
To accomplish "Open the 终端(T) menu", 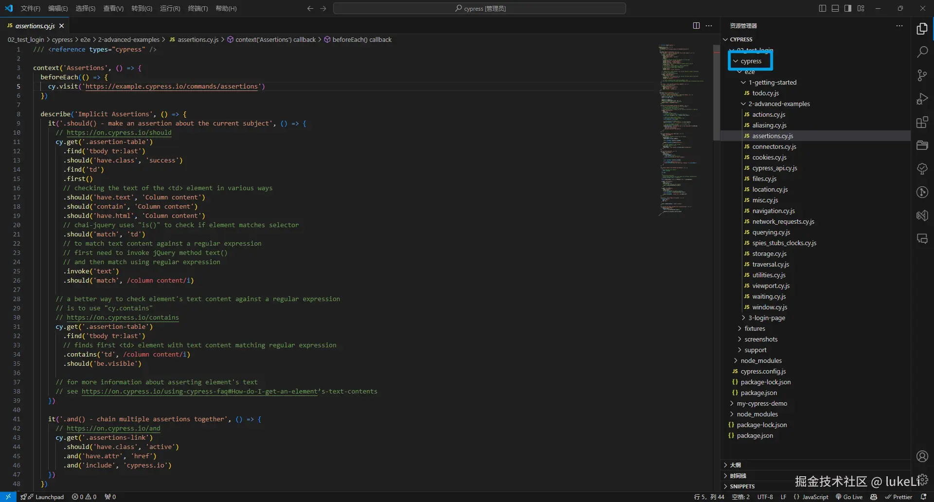I will (198, 8).
